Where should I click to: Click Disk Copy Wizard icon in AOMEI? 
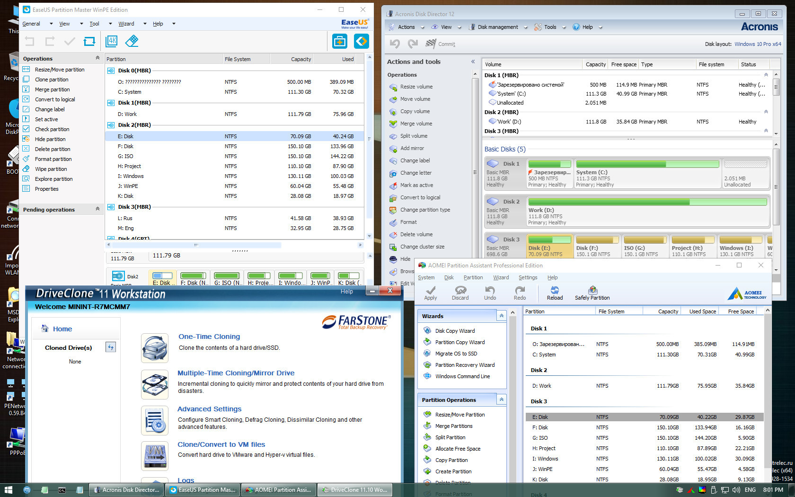point(427,330)
